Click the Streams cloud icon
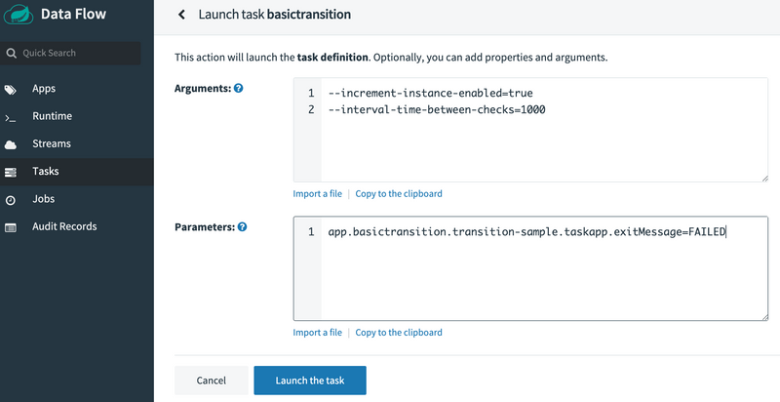 click(11, 144)
